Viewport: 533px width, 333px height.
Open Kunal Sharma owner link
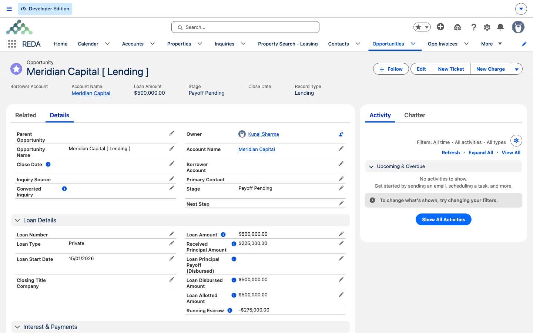coord(264,134)
